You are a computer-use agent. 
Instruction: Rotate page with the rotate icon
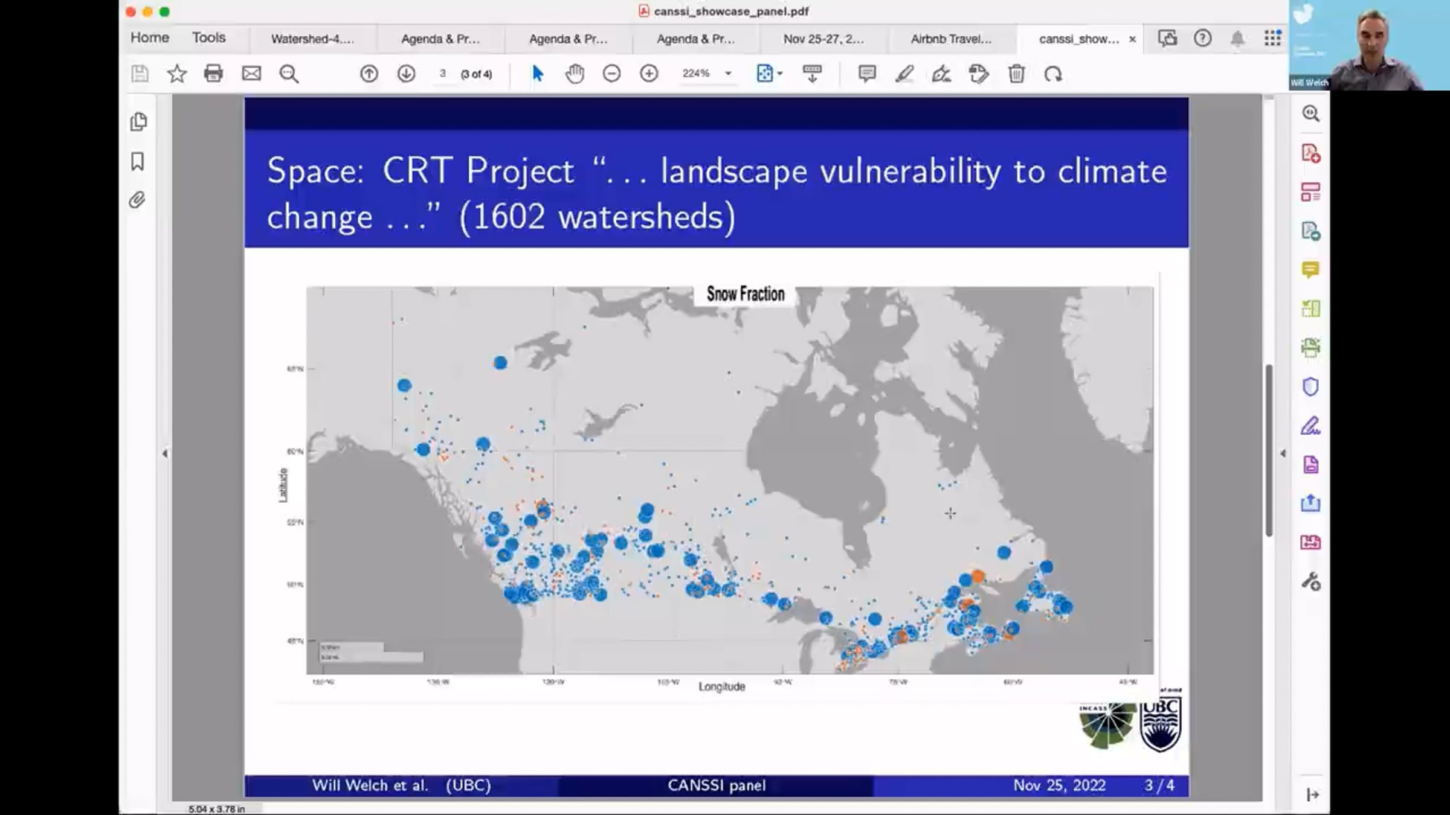point(1053,74)
